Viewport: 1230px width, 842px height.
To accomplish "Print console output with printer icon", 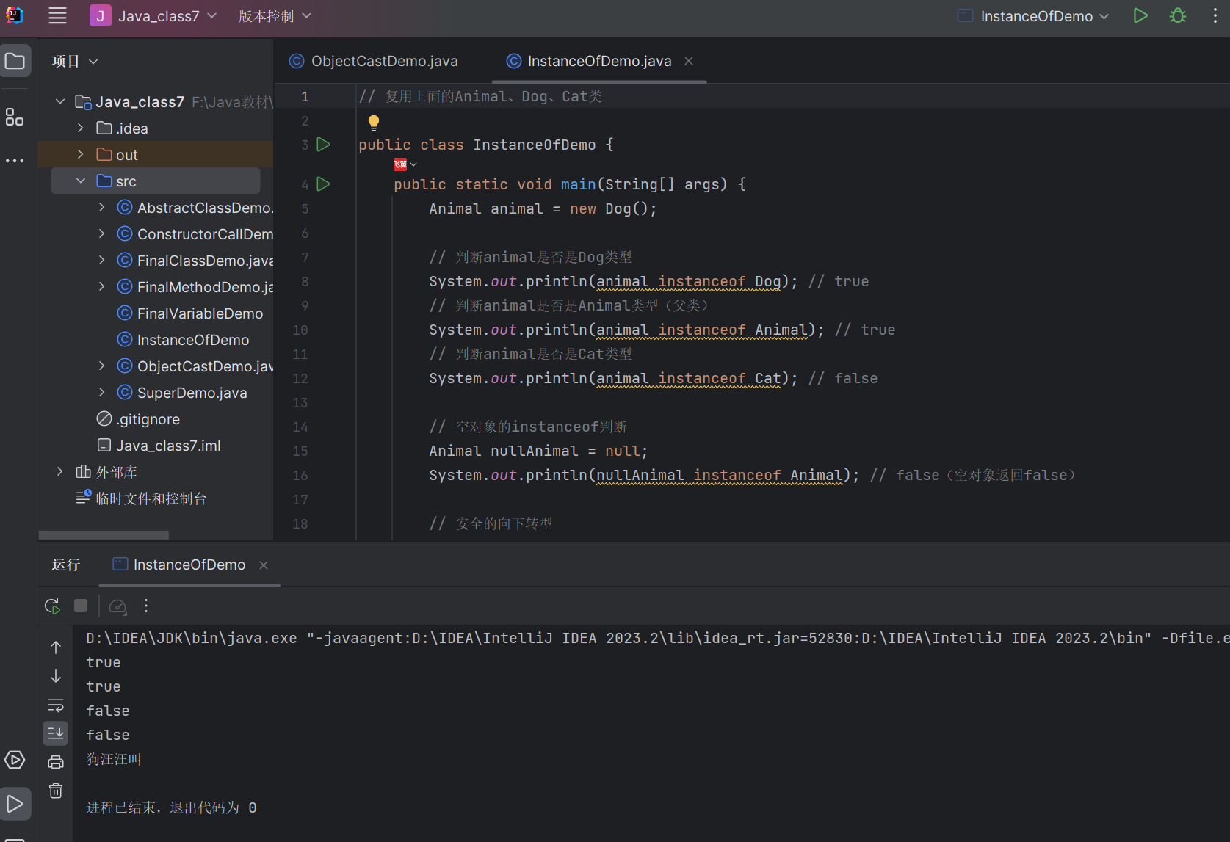I will click(56, 762).
